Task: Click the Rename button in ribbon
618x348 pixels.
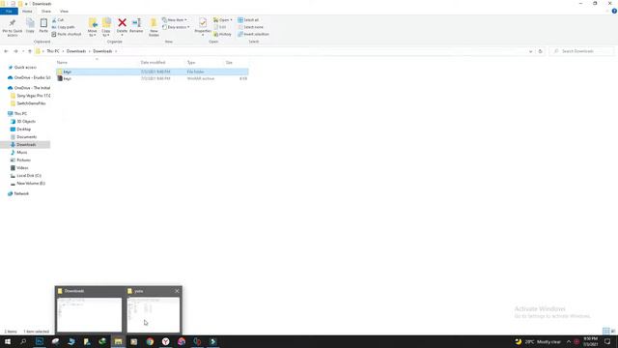Action: click(136, 26)
